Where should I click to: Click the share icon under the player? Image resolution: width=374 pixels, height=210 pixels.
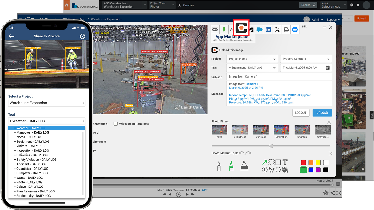coord(333,193)
